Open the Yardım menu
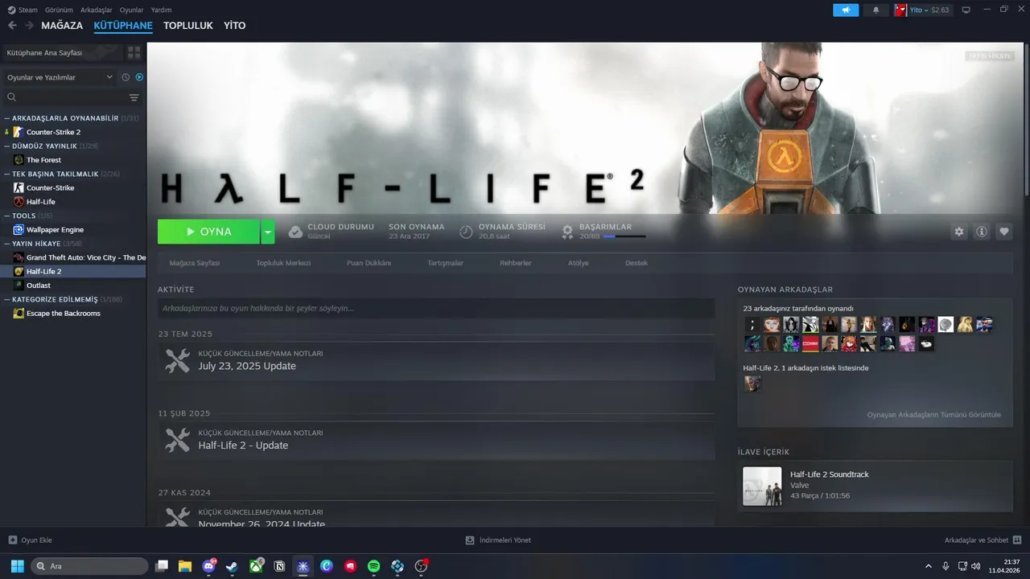 [x=161, y=10]
